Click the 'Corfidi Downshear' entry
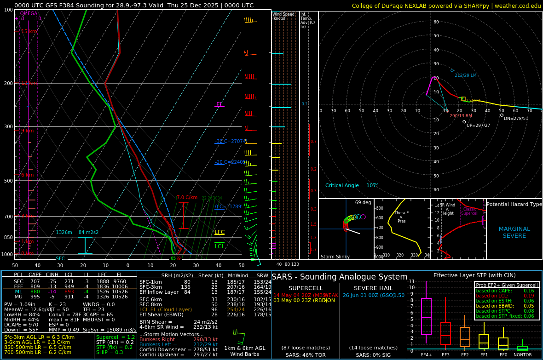Screen dimensions: 543x360 pos(179,349)
